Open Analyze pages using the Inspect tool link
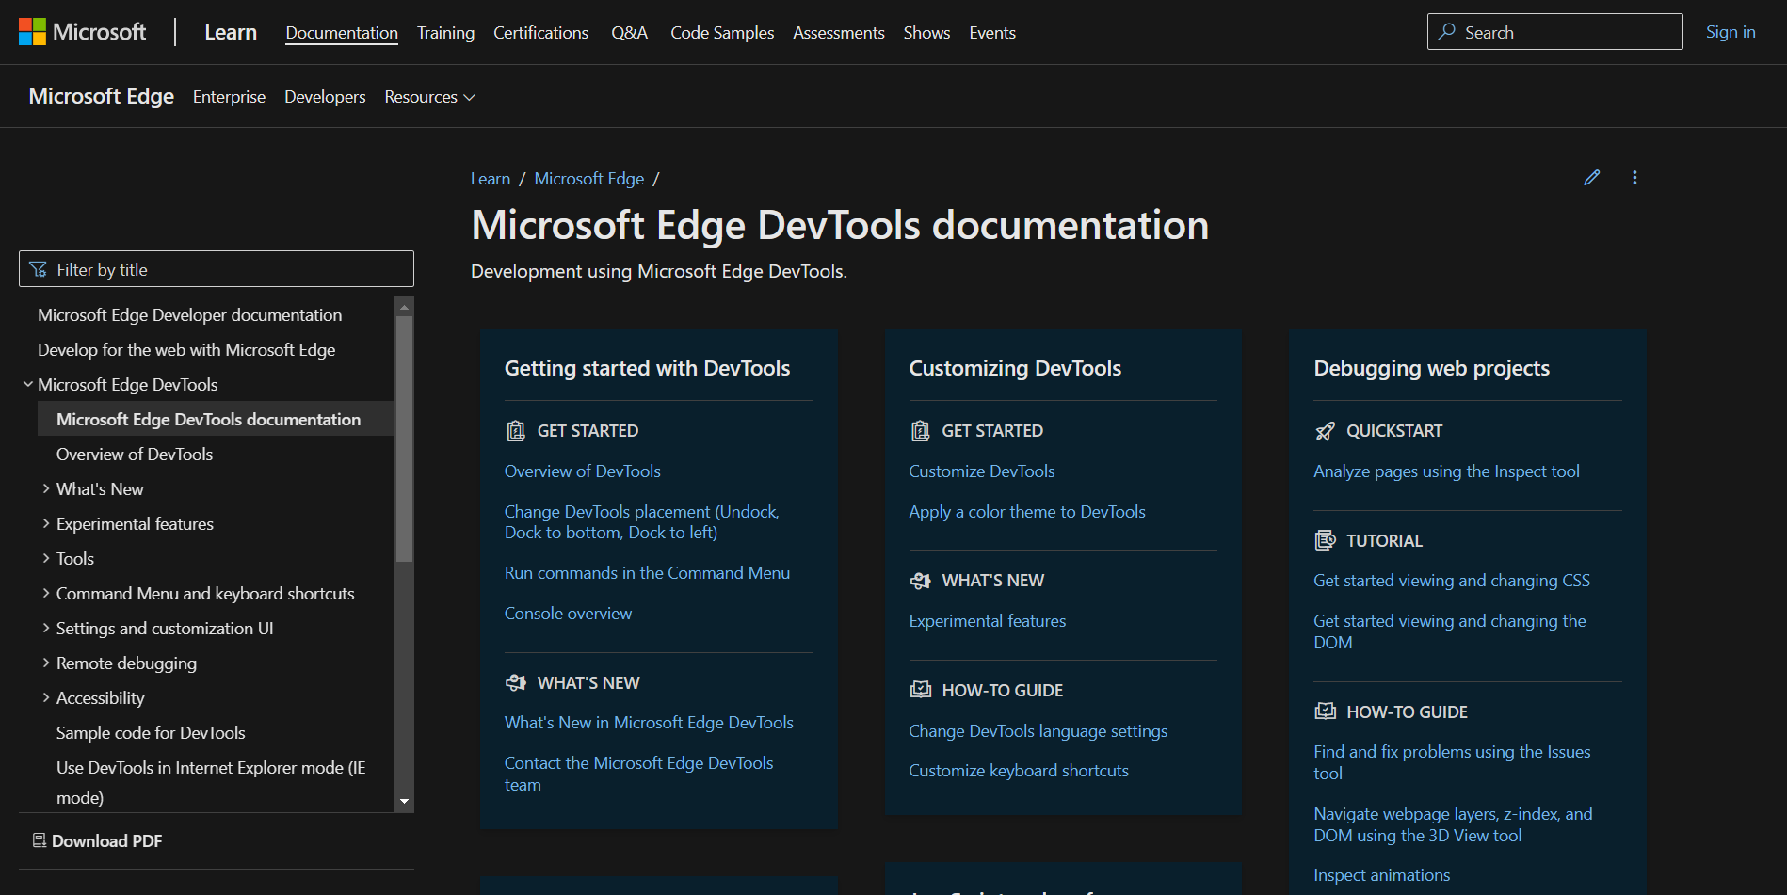The width and height of the screenshot is (1787, 895). click(x=1447, y=471)
